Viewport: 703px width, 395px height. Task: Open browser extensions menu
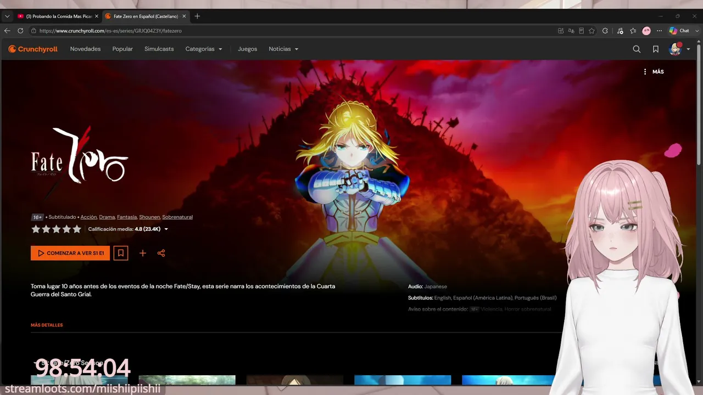[605, 31]
